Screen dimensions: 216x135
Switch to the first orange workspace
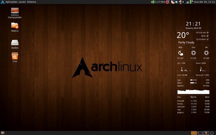194,133
